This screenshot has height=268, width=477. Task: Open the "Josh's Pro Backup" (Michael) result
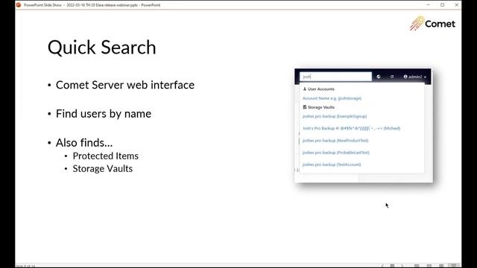point(351,128)
